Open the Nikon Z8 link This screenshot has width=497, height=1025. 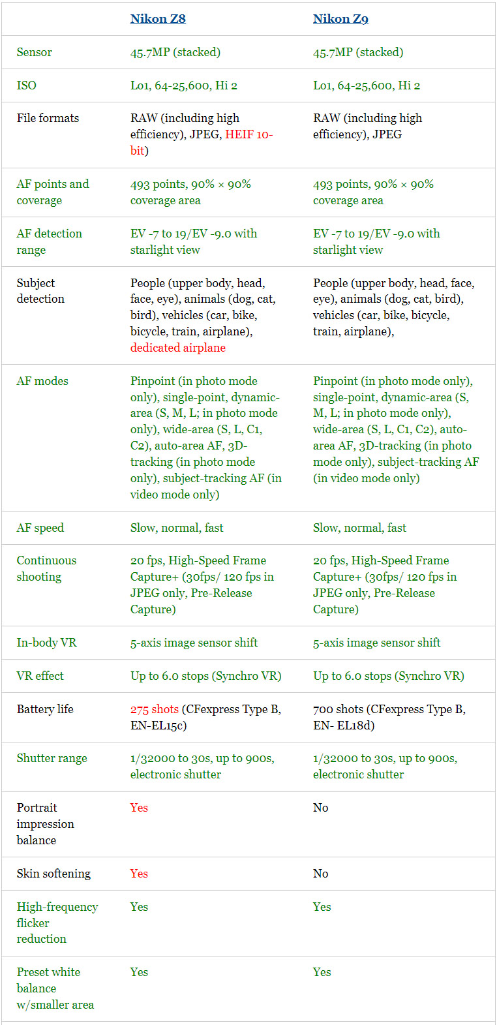pos(158,19)
